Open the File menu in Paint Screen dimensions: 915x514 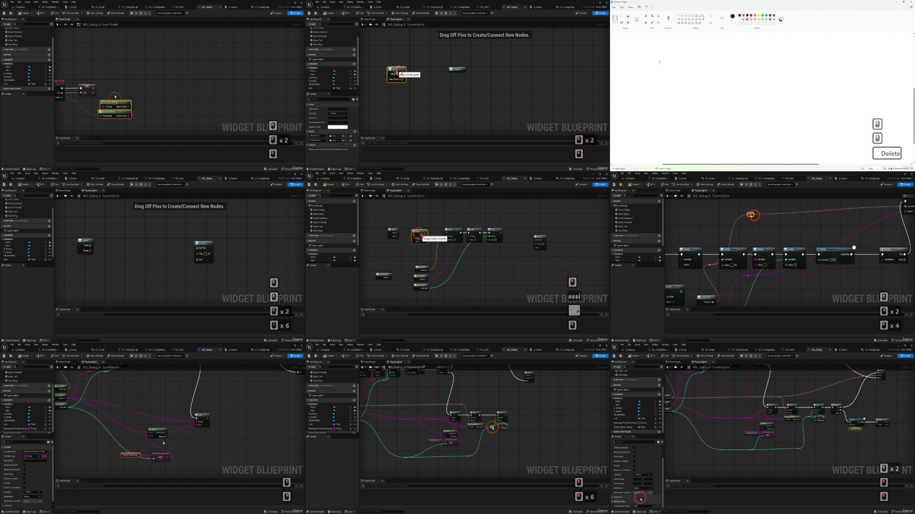(614, 7)
